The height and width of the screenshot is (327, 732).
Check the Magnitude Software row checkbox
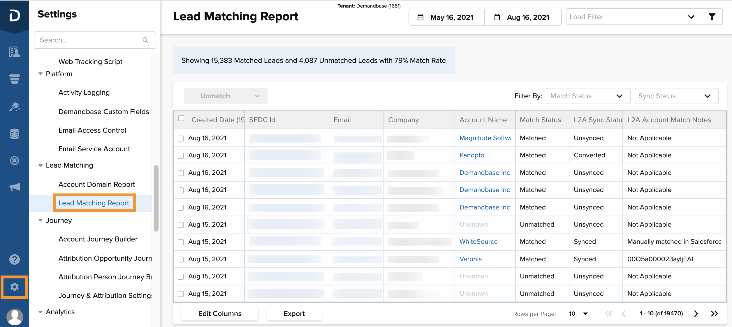tap(181, 138)
